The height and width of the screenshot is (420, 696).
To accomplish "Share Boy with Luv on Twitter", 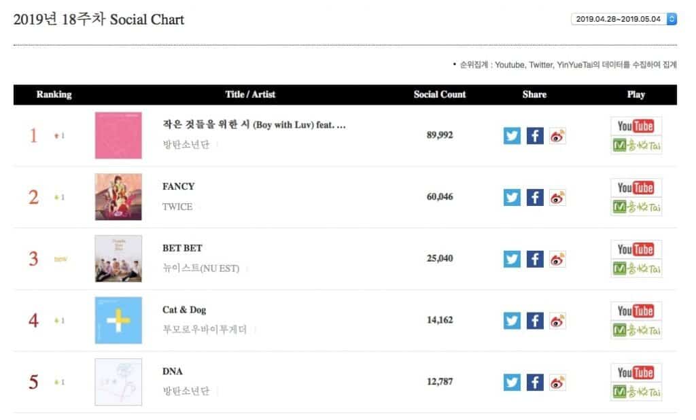I will pos(512,135).
